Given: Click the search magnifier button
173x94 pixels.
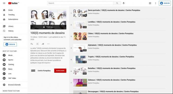Looking at the screenshot, I should (117, 3).
